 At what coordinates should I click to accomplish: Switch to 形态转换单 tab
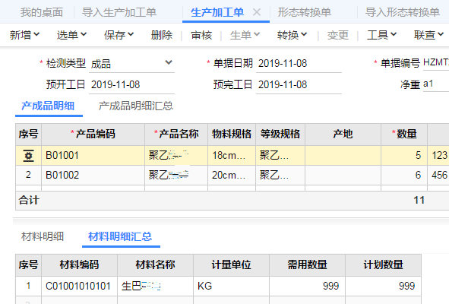coord(305,12)
